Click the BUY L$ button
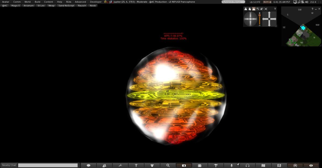Image resolution: width=322 pixels, height=168 pixels. coord(267,2)
